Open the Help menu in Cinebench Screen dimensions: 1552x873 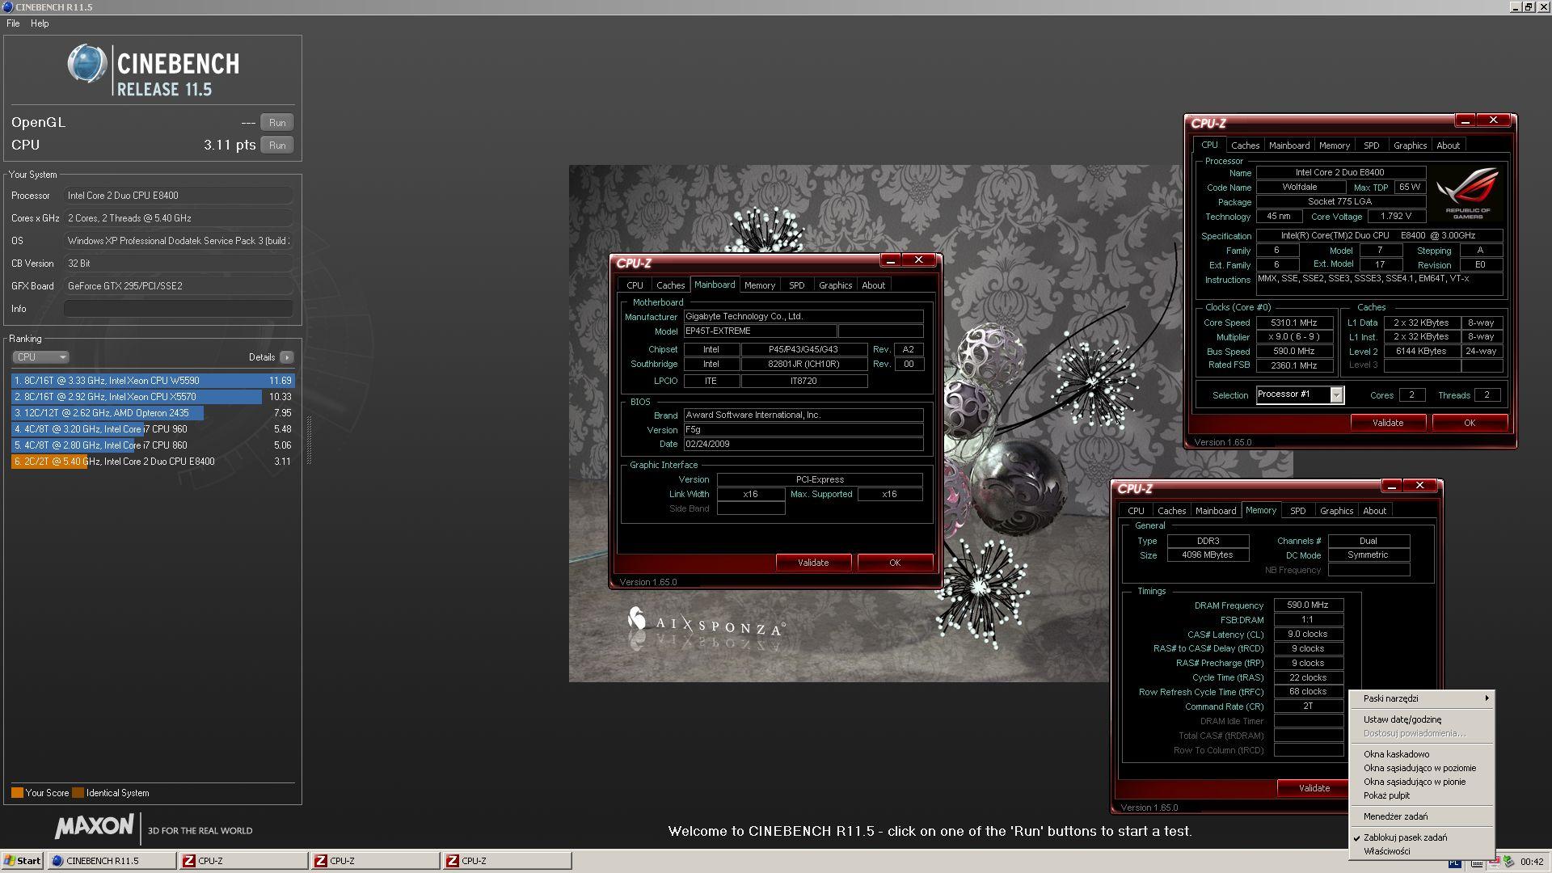[x=40, y=23]
